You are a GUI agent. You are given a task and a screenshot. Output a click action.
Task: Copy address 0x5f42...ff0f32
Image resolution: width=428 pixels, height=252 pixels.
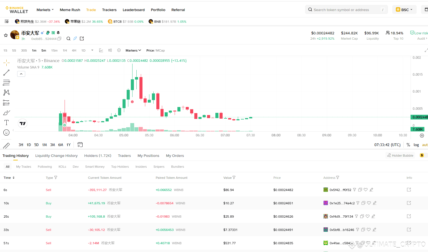click(x=360, y=190)
